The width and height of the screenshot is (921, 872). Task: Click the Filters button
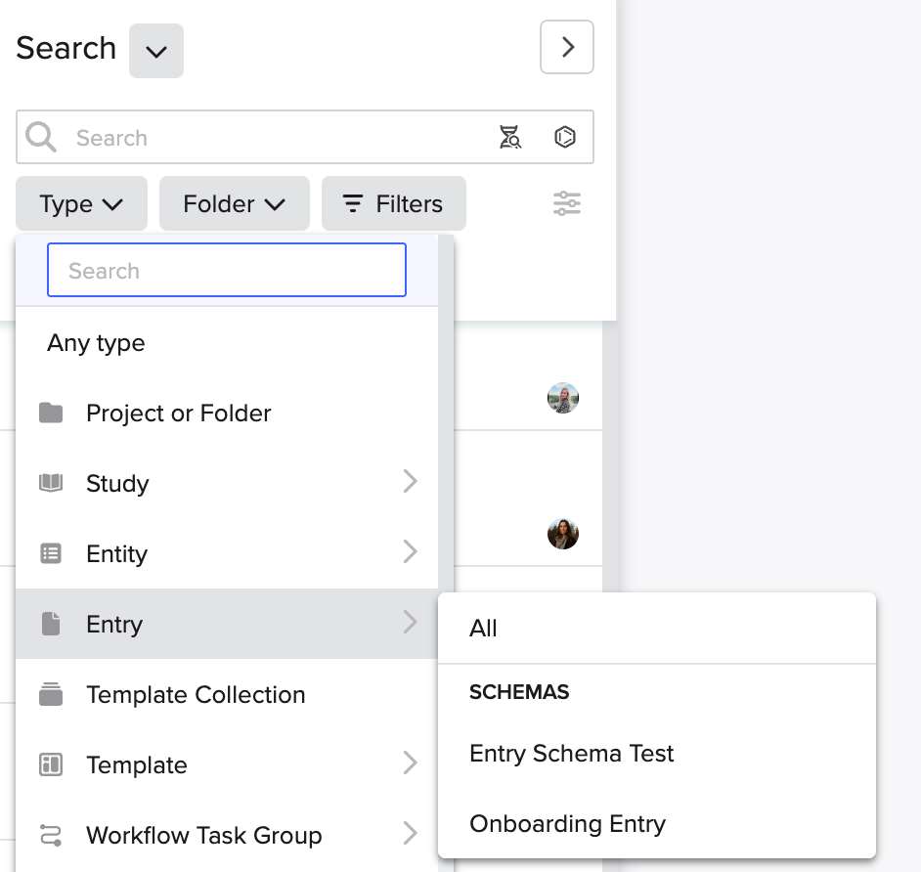tap(393, 204)
